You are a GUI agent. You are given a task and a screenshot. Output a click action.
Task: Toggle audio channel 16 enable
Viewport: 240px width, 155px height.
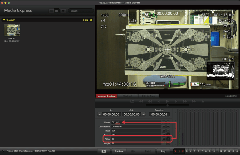click(236, 151)
